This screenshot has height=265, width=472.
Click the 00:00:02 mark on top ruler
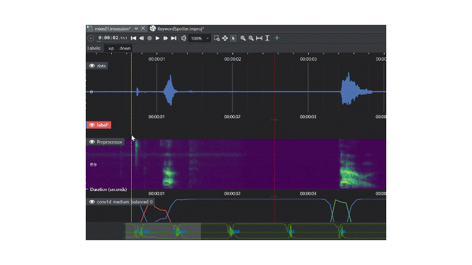click(x=232, y=59)
